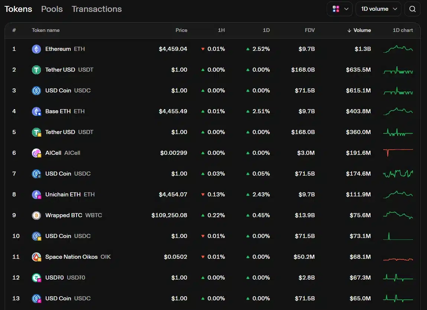This screenshot has width=427, height=310.
Task: Click Ethereum's 1D sparkline chart
Action: [x=398, y=49]
